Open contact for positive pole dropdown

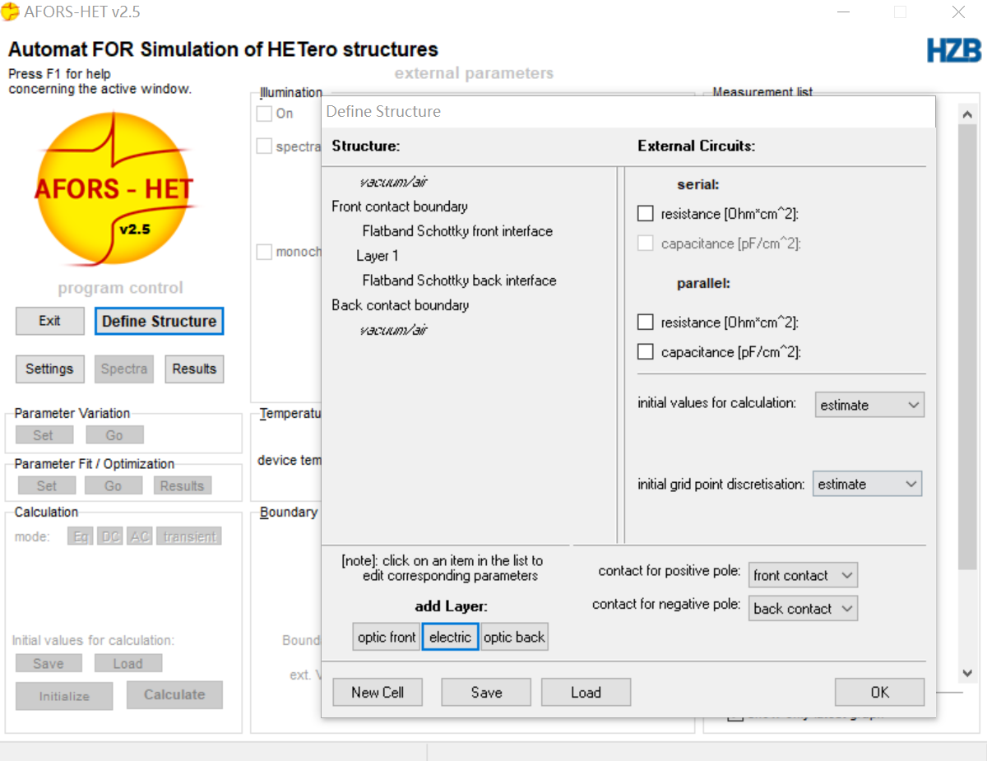tap(803, 575)
